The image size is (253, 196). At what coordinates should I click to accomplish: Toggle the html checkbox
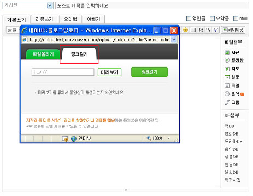236,19
